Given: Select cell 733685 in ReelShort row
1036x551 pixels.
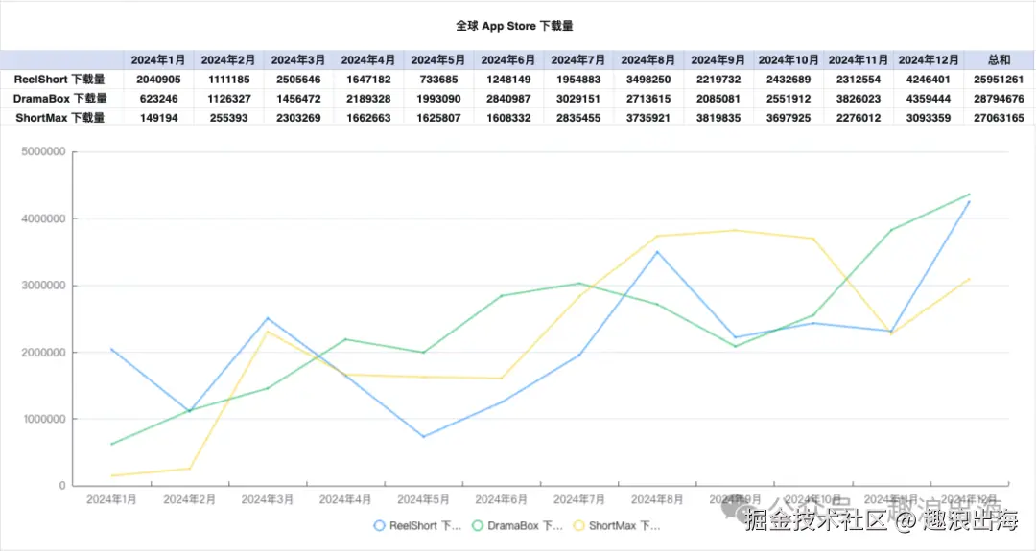Looking at the screenshot, I should (438, 80).
